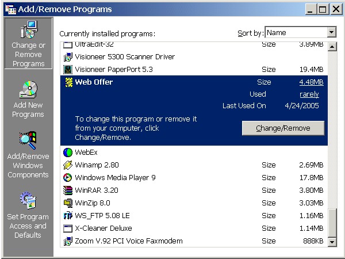This screenshot has width=345, height=259.
Task: Click the Winamp 2.80 lightning icon
Action: point(68,165)
